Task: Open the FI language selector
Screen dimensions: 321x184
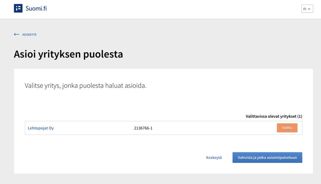Action: pos(307,9)
